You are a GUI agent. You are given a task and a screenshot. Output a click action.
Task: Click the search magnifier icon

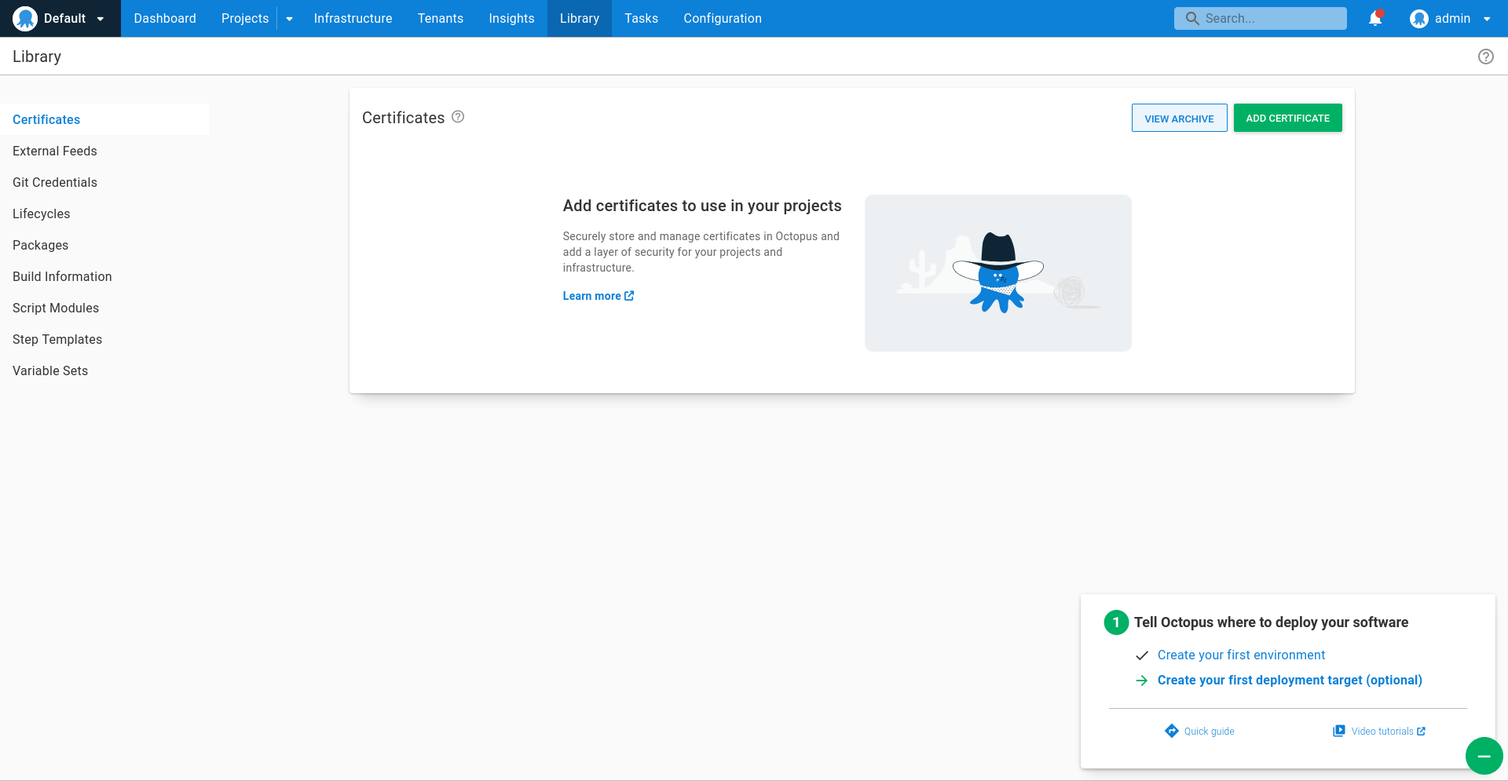point(1192,18)
